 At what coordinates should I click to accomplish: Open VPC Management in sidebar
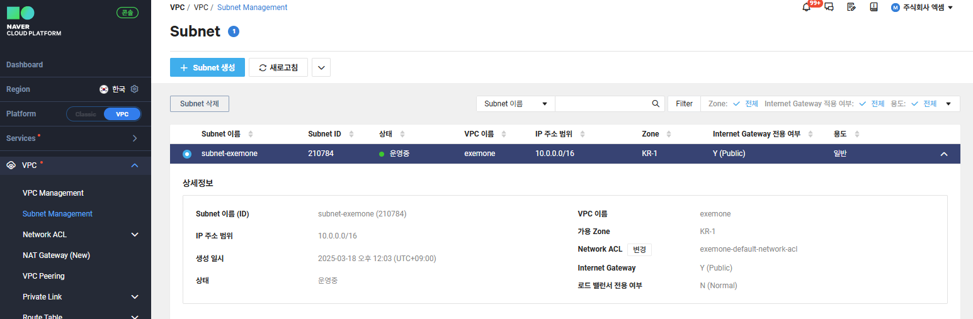coord(53,193)
